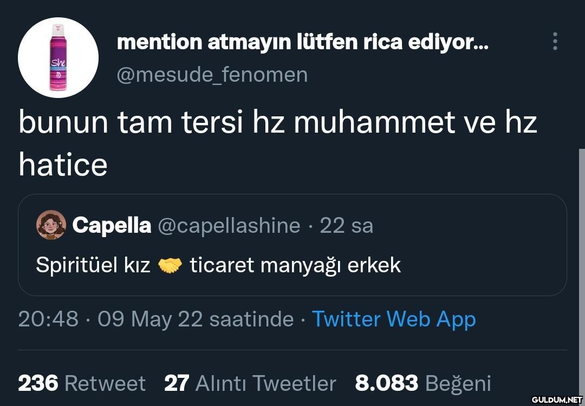The width and height of the screenshot is (585, 406).
Task: Click the word "hatice" in the tweet
Action: tap(63, 164)
